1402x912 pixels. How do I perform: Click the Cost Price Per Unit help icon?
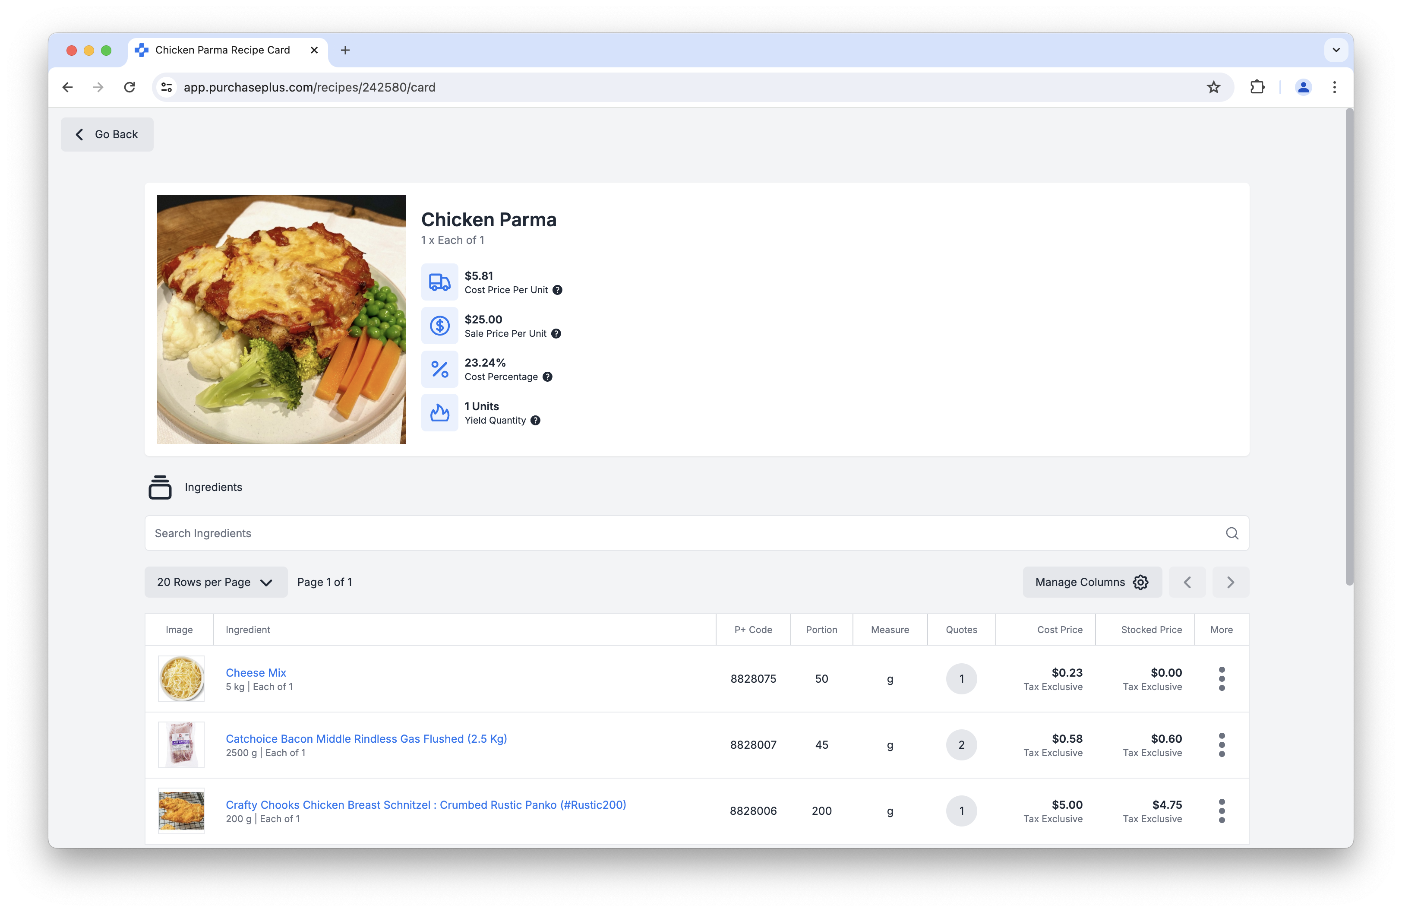click(x=557, y=290)
